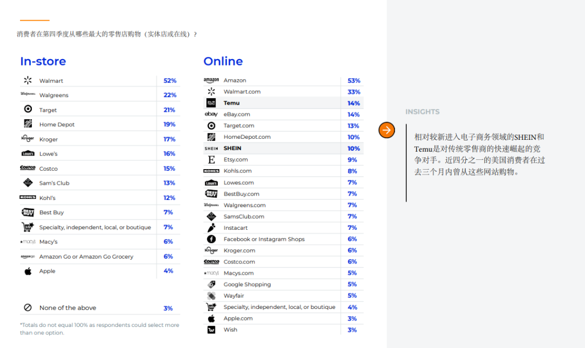Click the Amazon smile logo online
Viewport: 585px width, 348px height.
tap(211, 80)
